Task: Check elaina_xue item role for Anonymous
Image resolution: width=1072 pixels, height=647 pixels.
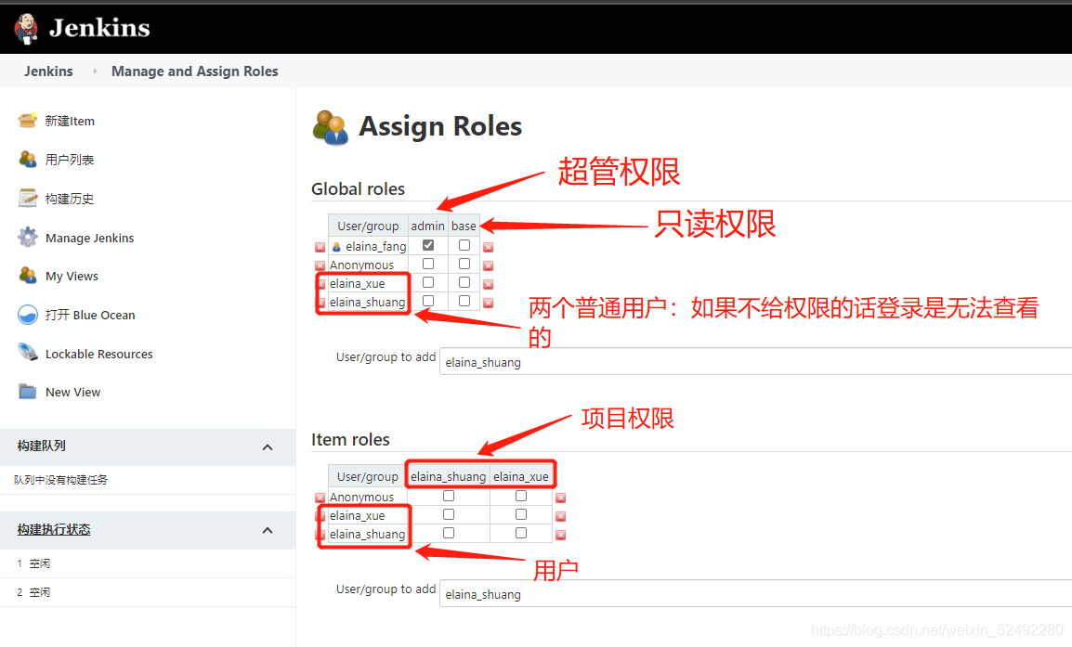Action: pos(521,496)
